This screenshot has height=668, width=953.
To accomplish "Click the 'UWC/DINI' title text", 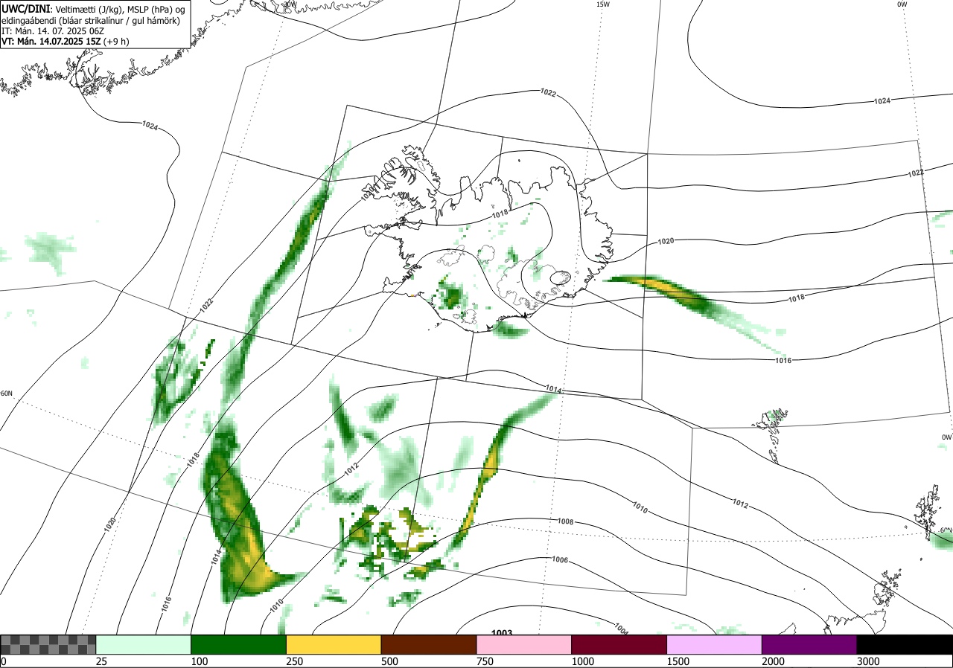I will tap(26, 8).
